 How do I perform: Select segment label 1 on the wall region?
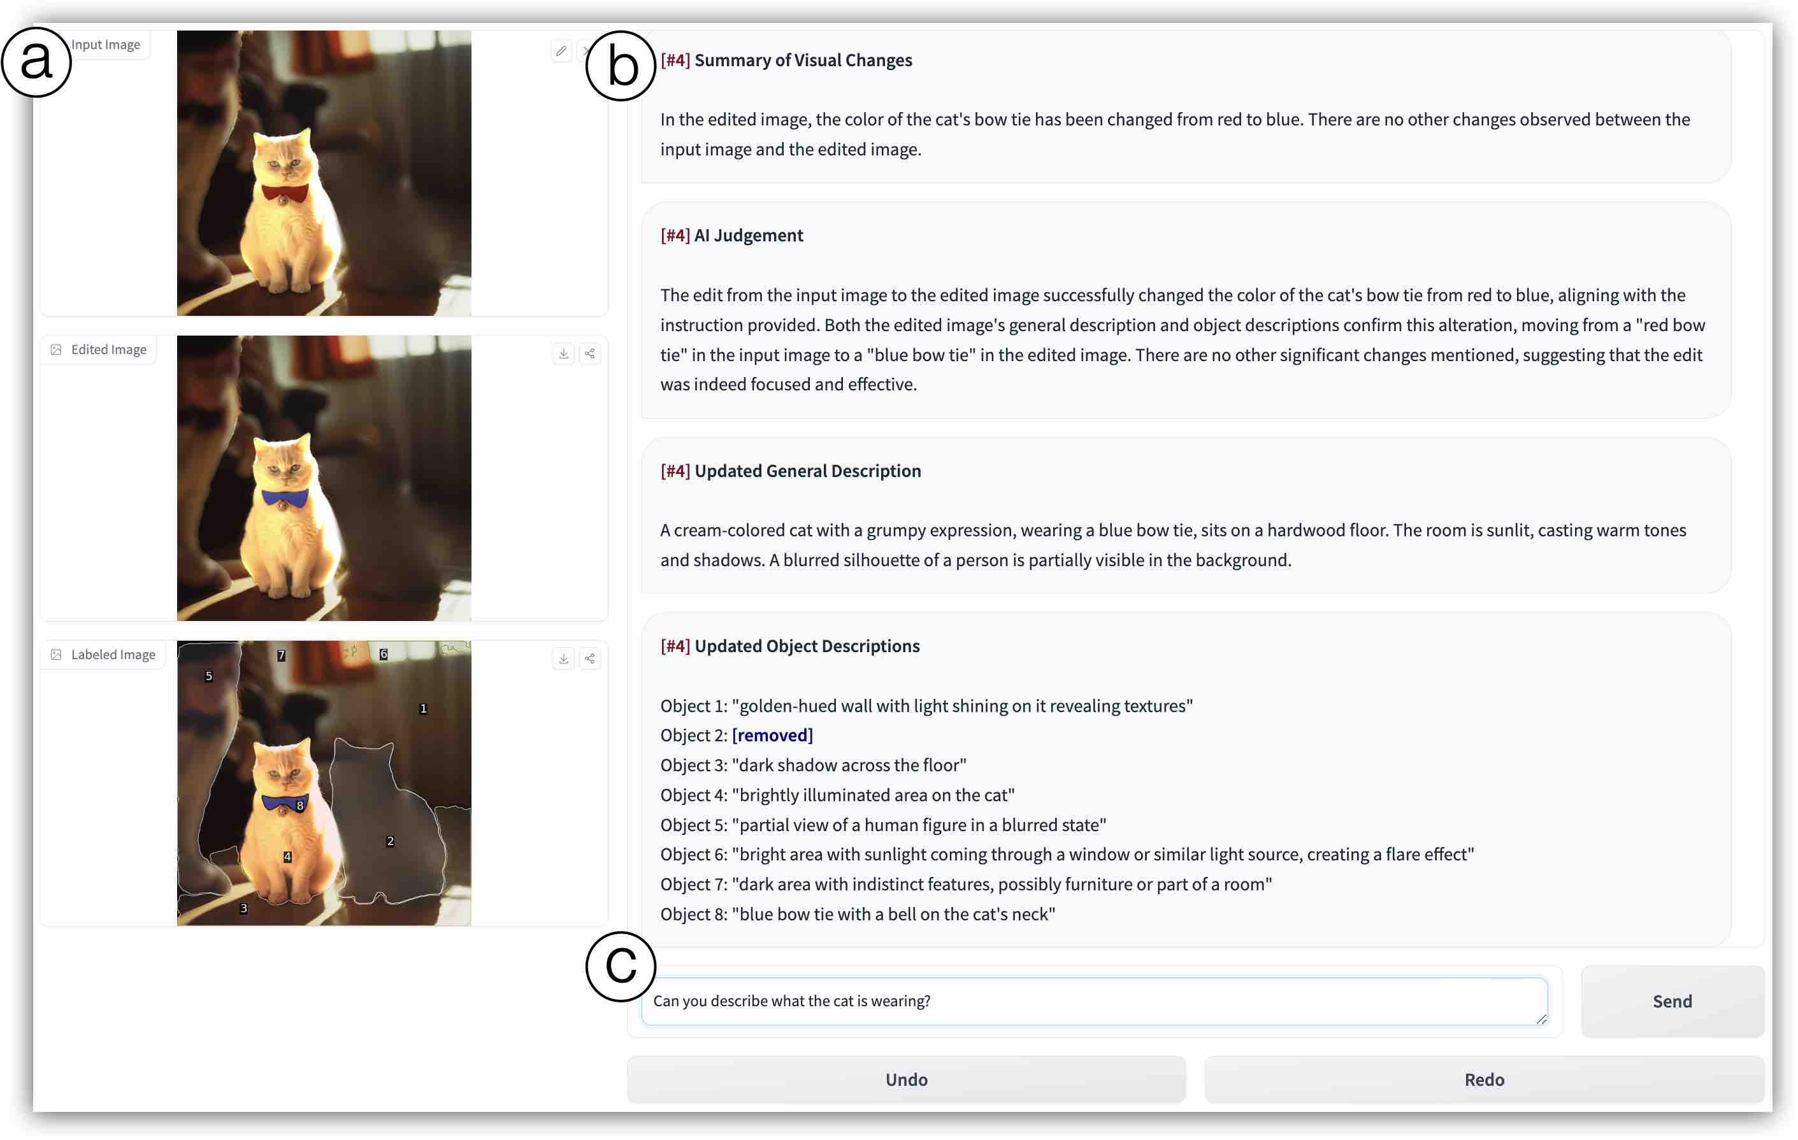pos(423,708)
